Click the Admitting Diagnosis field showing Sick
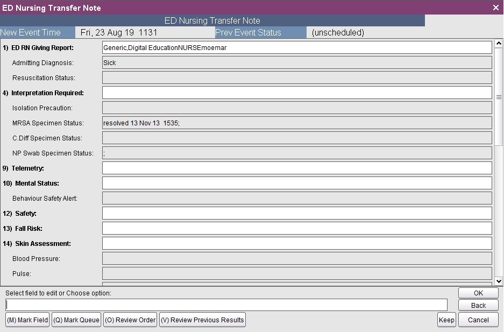504x332 pixels. point(296,62)
